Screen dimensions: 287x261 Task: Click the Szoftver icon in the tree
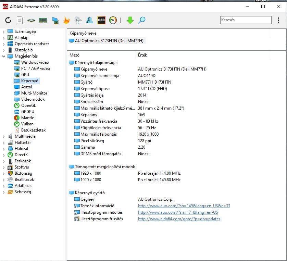click(10, 167)
